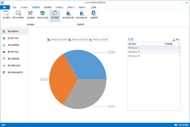Switch to the 报表中心 tab
Image resolution: width=190 pixels, height=127 pixels.
[x=83, y=7]
